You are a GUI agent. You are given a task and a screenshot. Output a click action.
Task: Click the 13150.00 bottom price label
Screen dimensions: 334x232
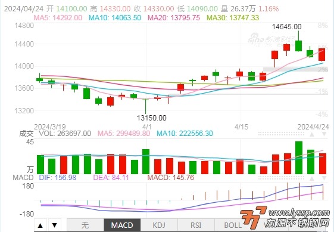click(151, 118)
